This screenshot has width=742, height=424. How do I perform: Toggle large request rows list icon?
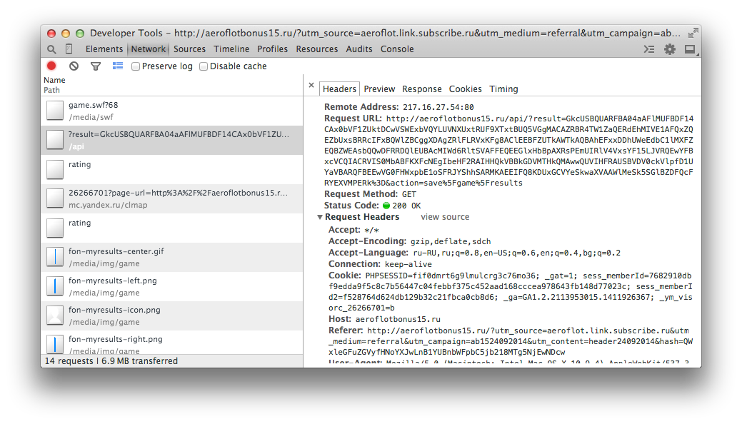(118, 66)
